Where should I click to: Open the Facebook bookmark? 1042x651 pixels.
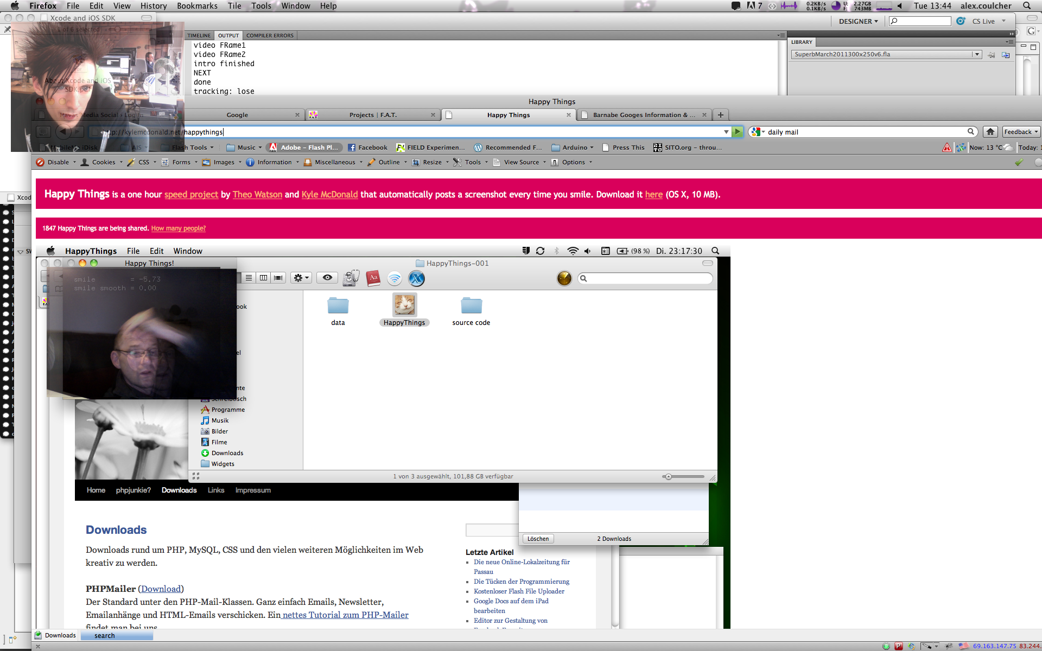(367, 148)
